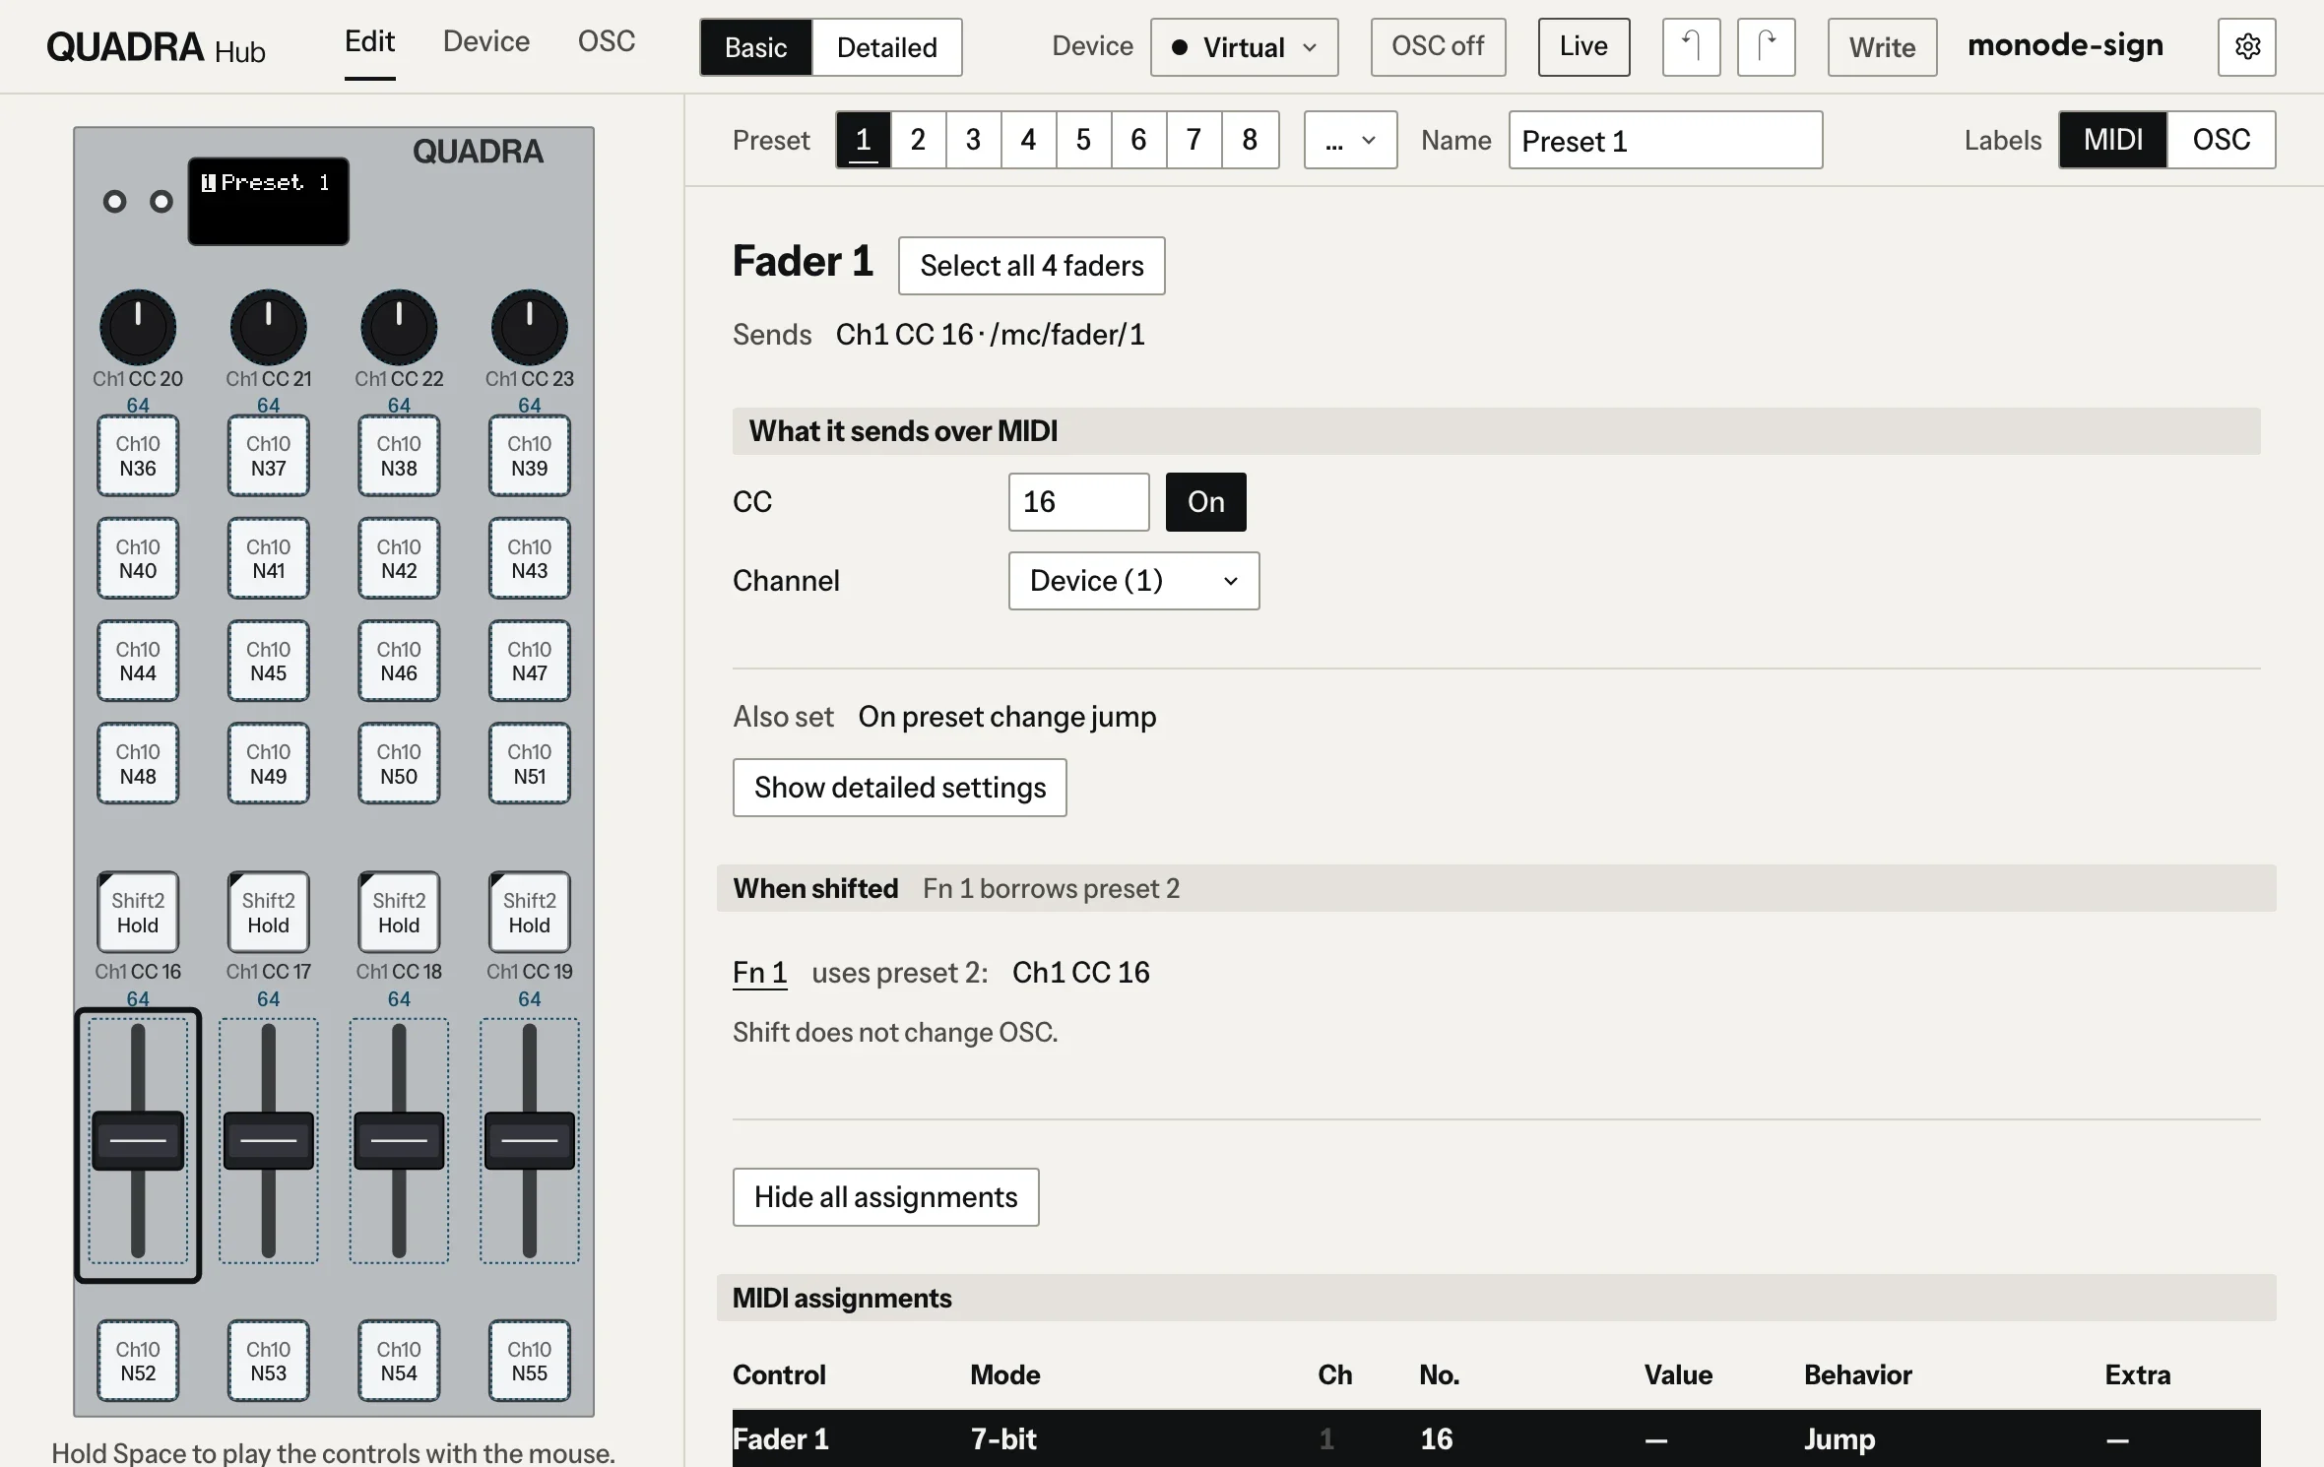2324x1467 pixels.
Task: Select preset 4
Action: point(1029,140)
